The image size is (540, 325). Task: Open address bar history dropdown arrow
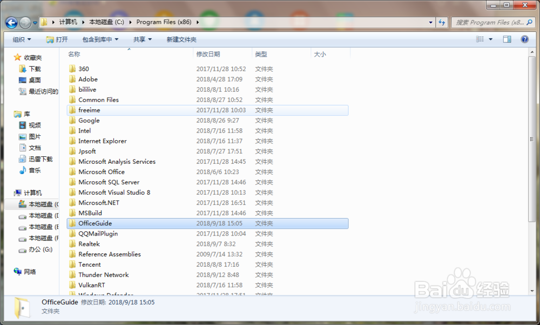(x=430, y=22)
